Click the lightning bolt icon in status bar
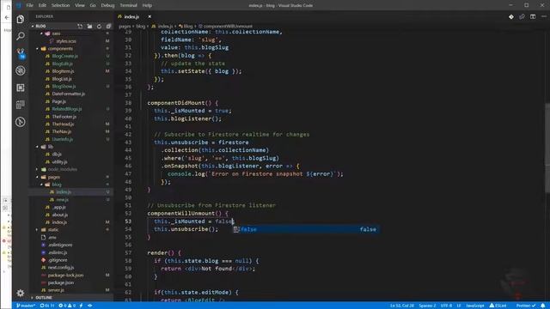Viewport: 550px width, 309px height. [x=81, y=306]
